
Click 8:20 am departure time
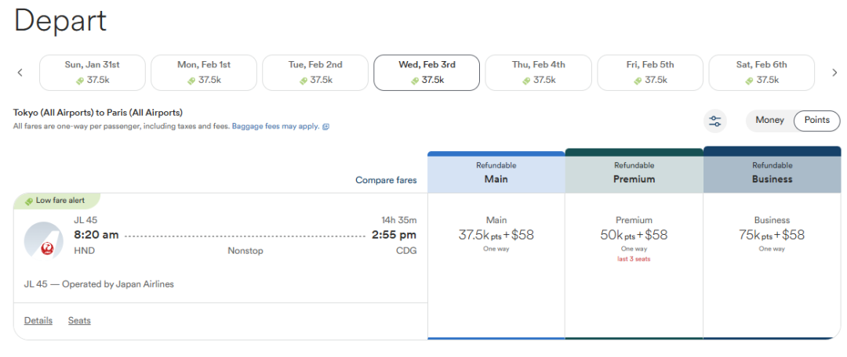96,235
